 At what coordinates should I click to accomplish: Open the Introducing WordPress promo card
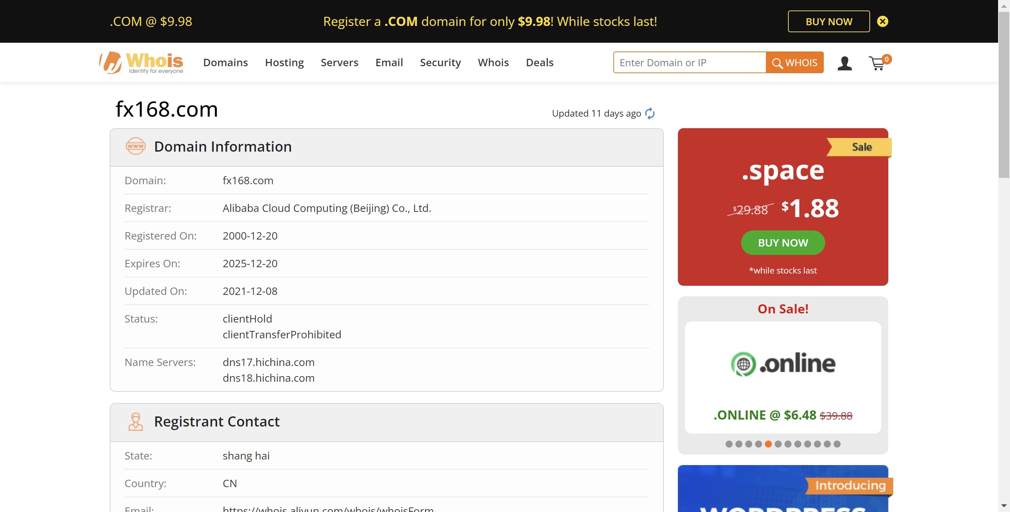click(783, 489)
